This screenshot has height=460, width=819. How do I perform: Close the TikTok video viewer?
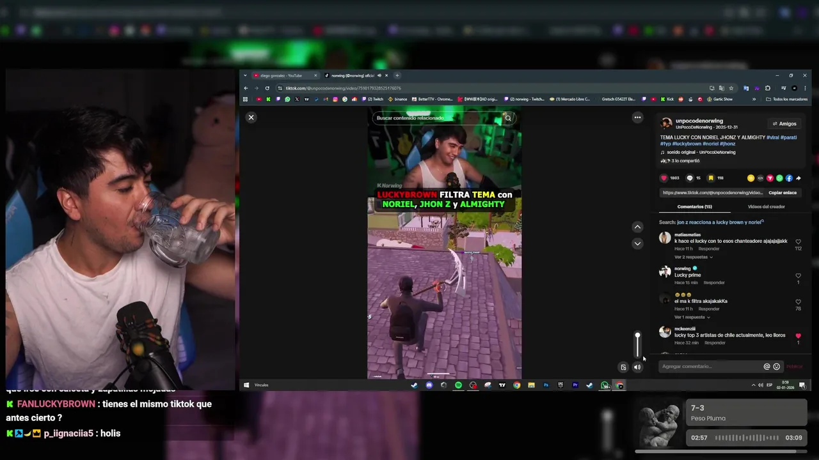coord(251,118)
